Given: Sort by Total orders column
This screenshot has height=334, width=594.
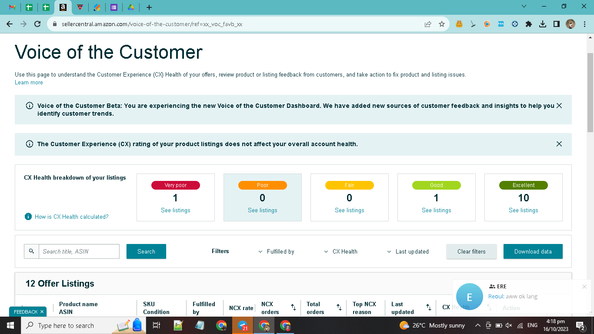Looking at the screenshot, I should (339, 307).
